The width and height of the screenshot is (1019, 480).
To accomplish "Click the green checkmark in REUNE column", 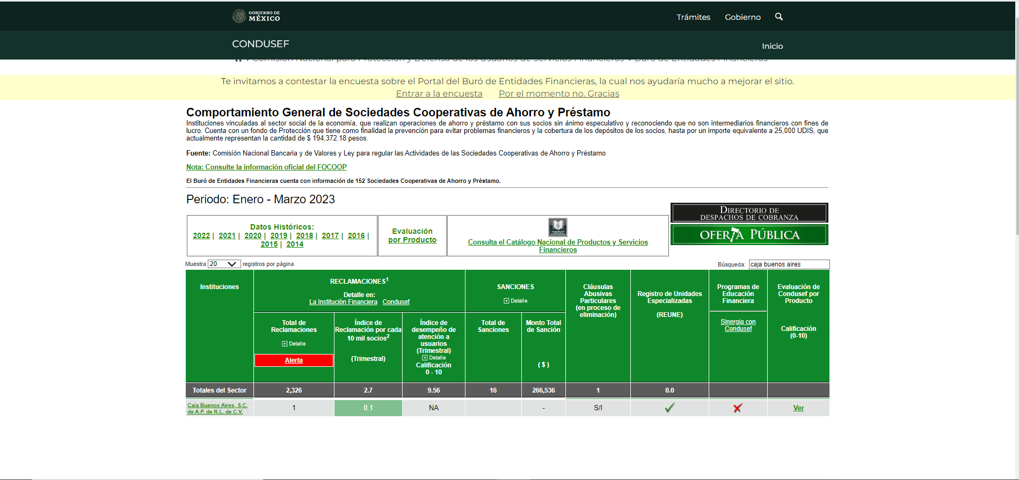I will click(669, 408).
